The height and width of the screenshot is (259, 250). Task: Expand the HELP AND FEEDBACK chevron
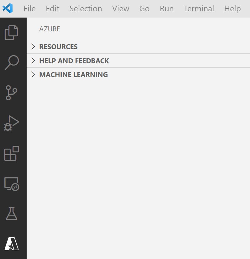pos(33,61)
